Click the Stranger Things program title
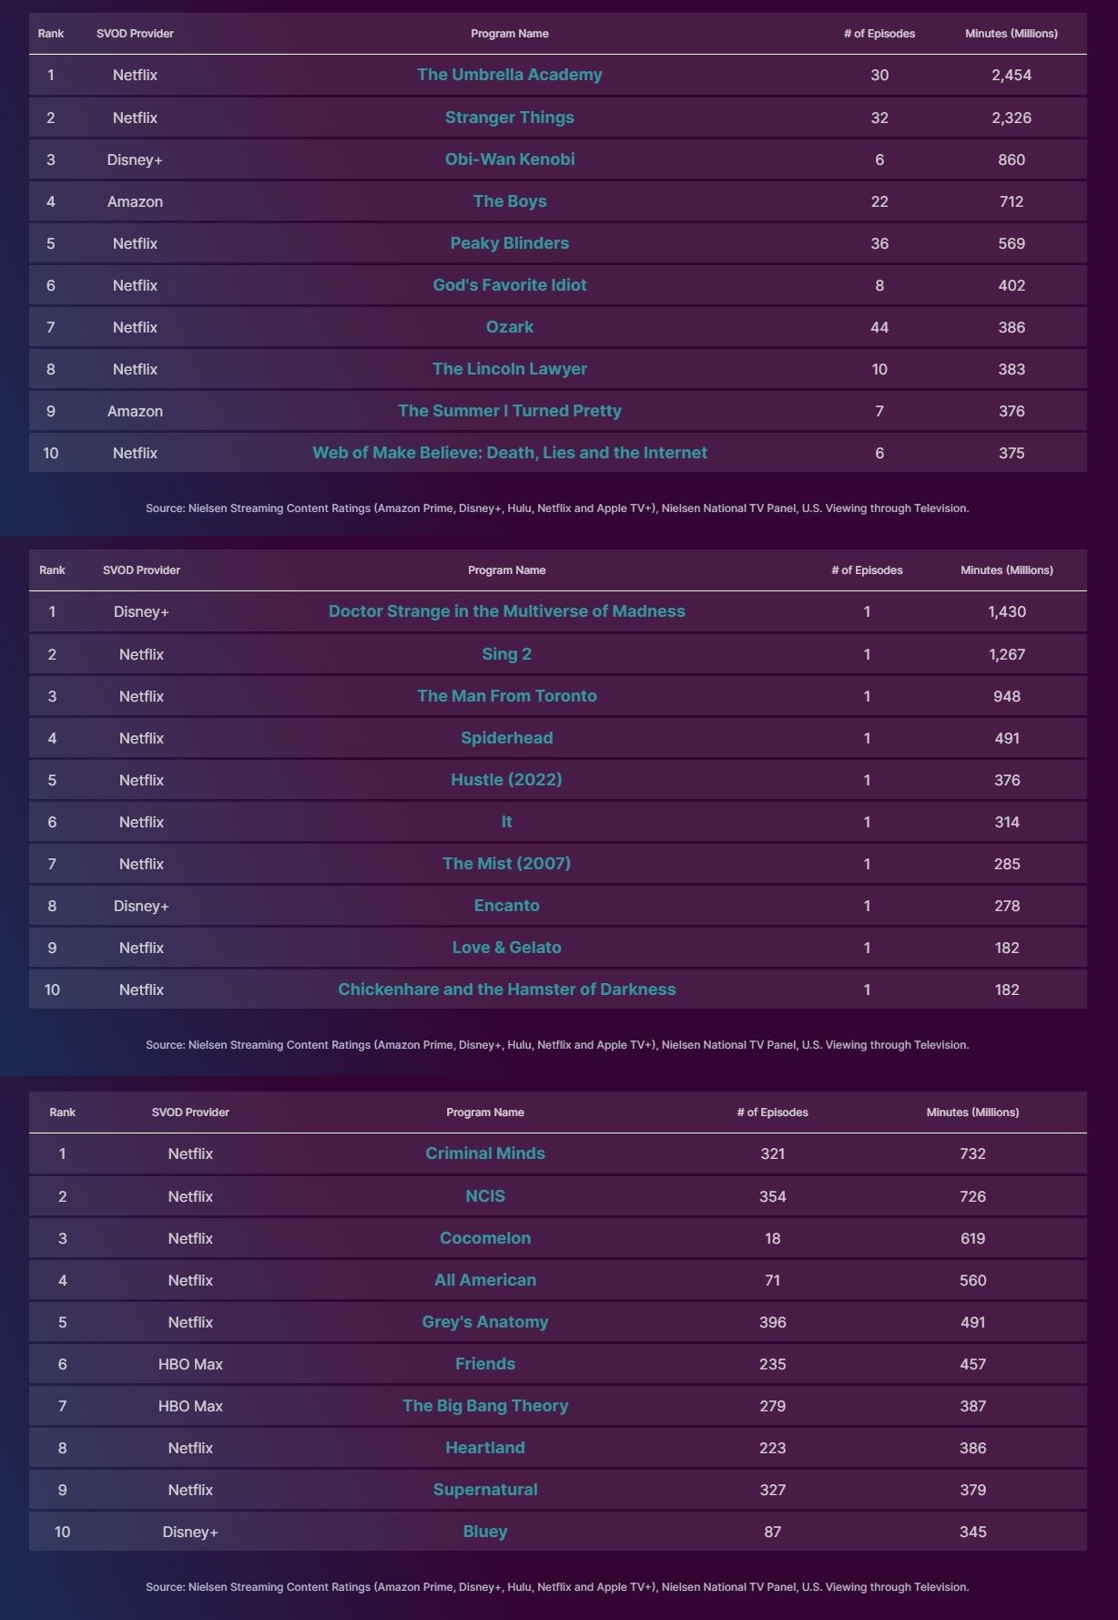This screenshot has height=1620, width=1118. tap(509, 118)
